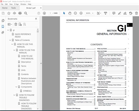139x111 pixels.
Task: Activate the Hand pan tool
Action: pos(70,13)
